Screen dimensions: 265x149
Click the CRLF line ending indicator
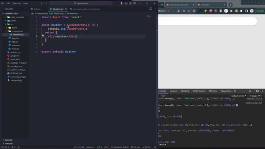[x=106, y=147]
